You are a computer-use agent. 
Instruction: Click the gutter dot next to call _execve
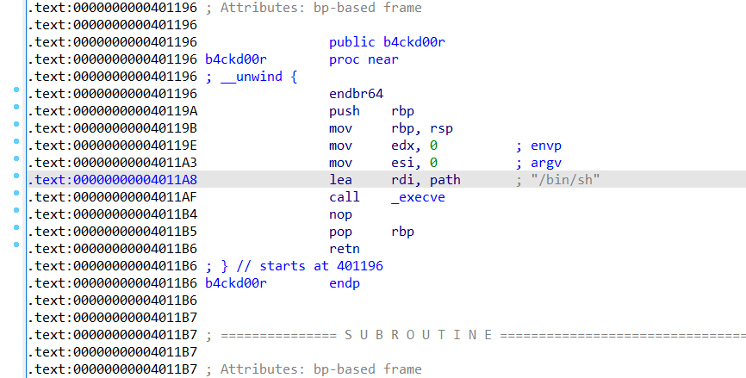(17, 193)
